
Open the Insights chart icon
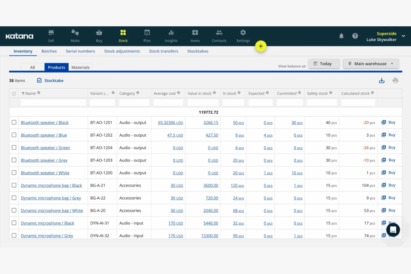pyautogui.click(x=171, y=32)
